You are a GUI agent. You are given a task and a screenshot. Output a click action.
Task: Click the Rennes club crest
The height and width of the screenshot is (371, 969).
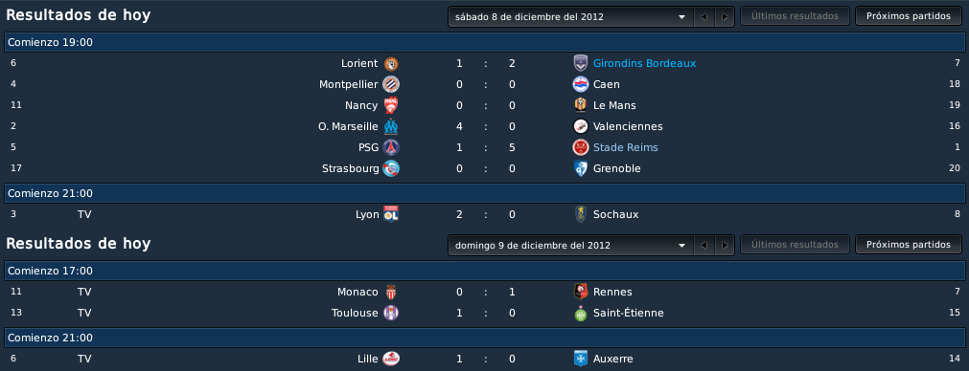pyautogui.click(x=580, y=292)
